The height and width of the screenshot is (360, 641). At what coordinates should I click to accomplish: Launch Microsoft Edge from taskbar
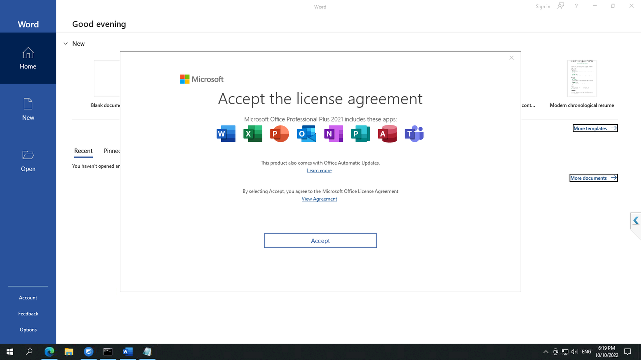(x=49, y=352)
